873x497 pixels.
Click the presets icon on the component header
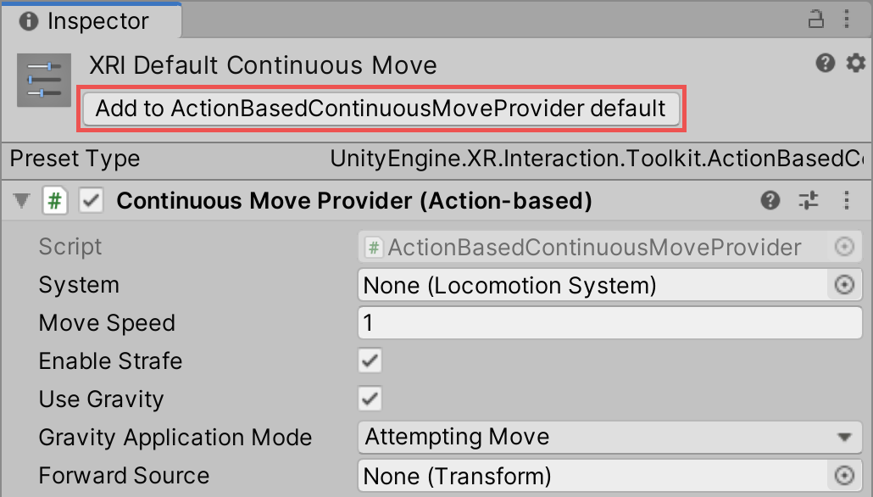[x=808, y=200]
